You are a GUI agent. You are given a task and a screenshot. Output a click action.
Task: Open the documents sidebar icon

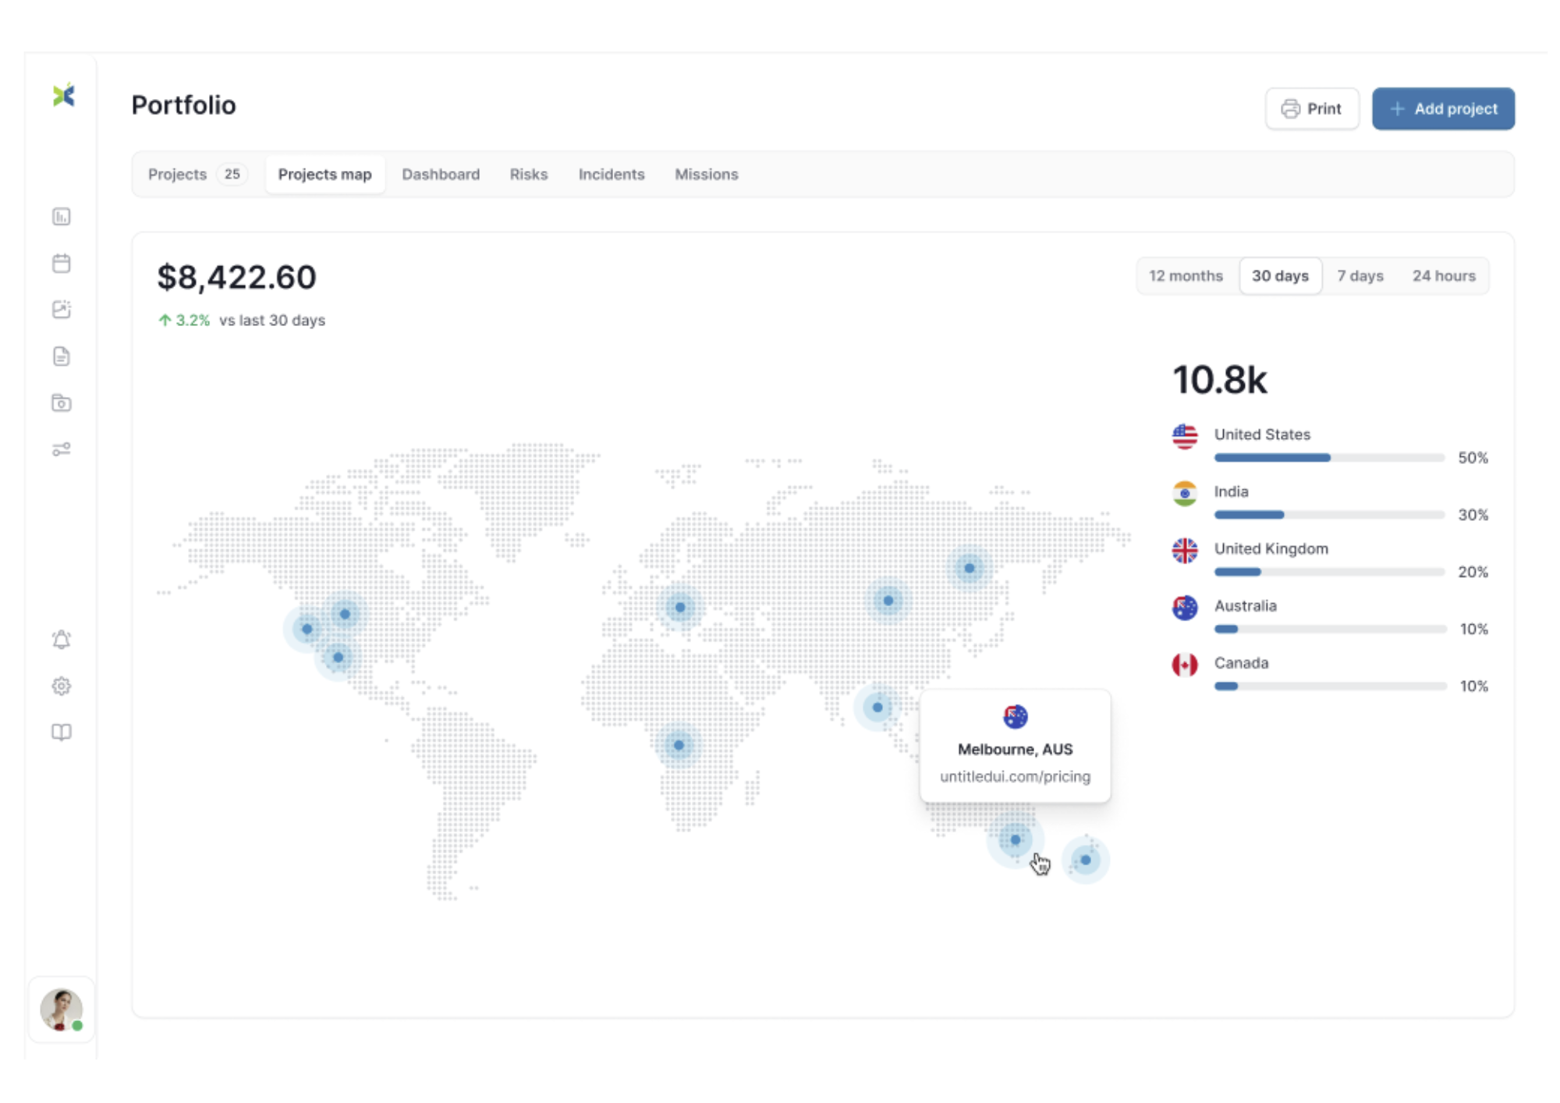pos(62,356)
